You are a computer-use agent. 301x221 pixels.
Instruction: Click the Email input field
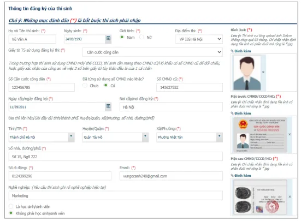tap(171, 176)
